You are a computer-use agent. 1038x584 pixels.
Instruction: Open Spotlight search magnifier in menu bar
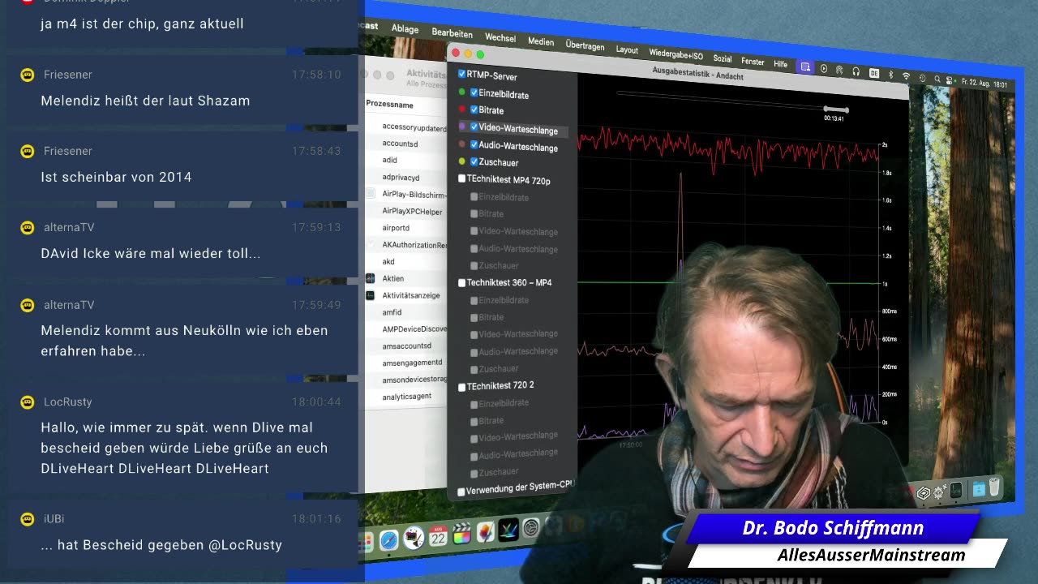pyautogui.click(x=937, y=79)
